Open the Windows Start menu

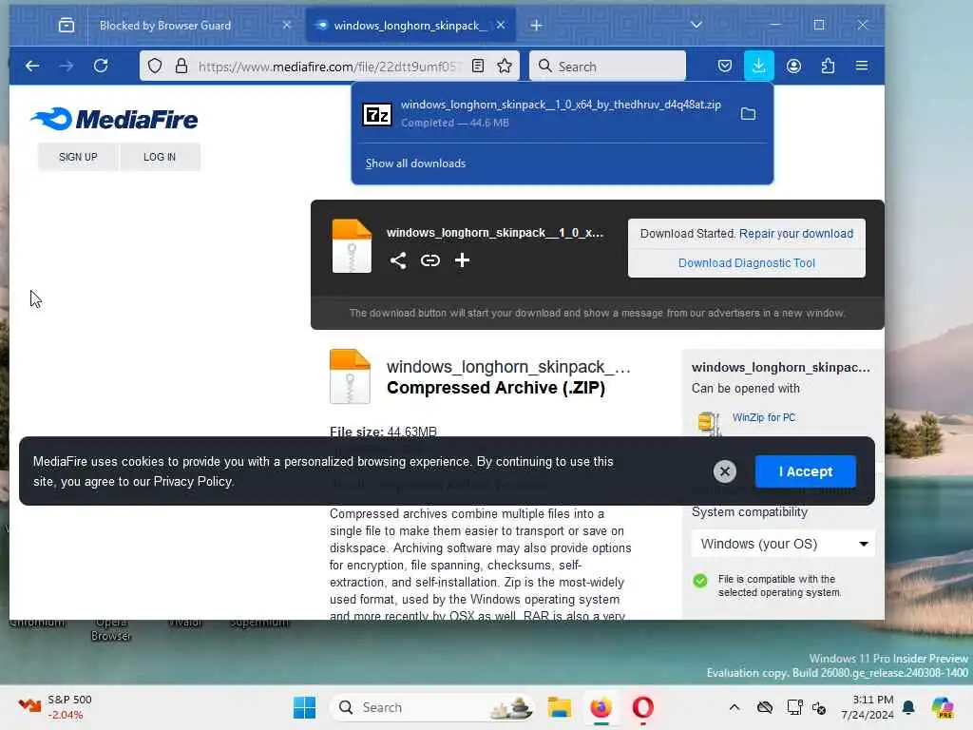coord(304,707)
